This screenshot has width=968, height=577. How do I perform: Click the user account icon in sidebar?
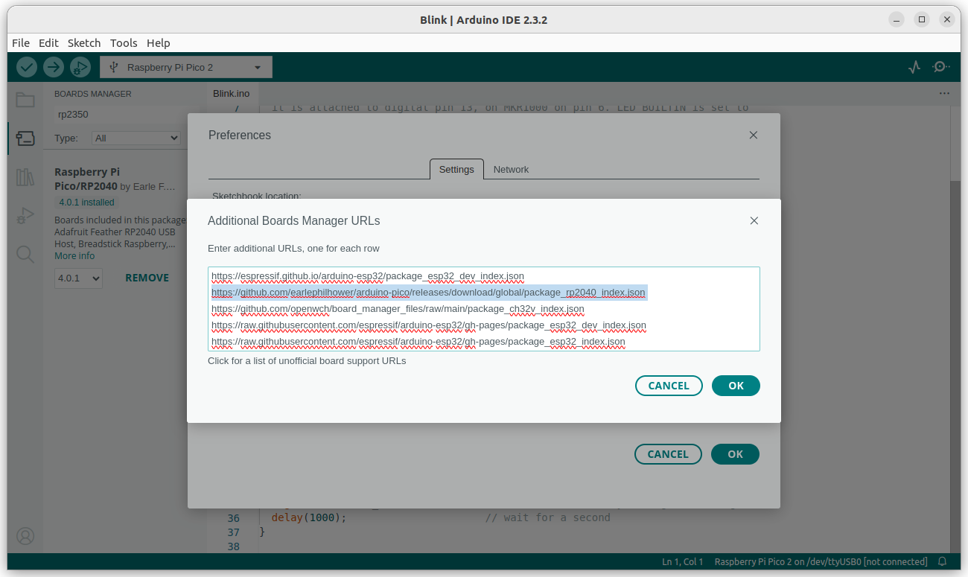pyautogui.click(x=25, y=536)
